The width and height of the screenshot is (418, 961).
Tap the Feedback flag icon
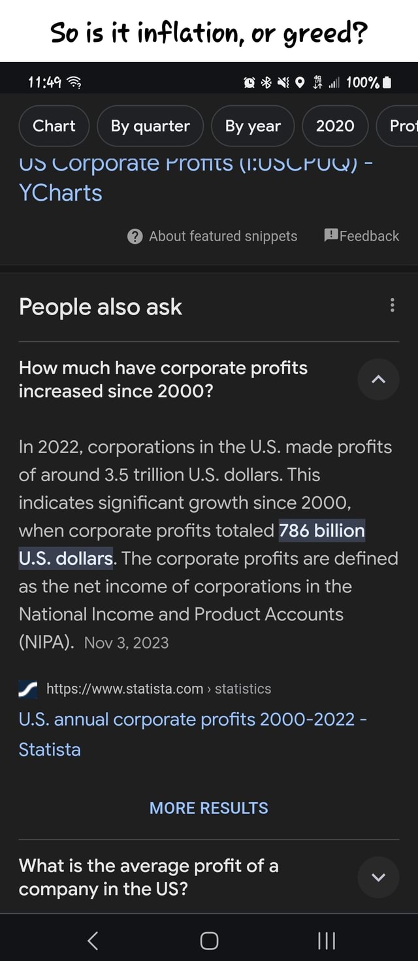(x=330, y=235)
